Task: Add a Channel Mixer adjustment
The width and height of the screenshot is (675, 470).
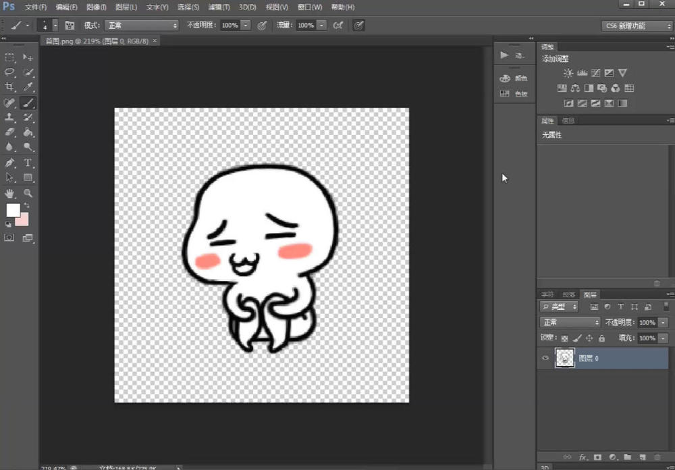Action: point(616,88)
